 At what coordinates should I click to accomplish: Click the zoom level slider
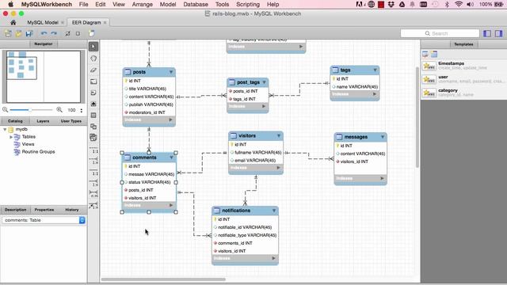[x=31, y=110]
